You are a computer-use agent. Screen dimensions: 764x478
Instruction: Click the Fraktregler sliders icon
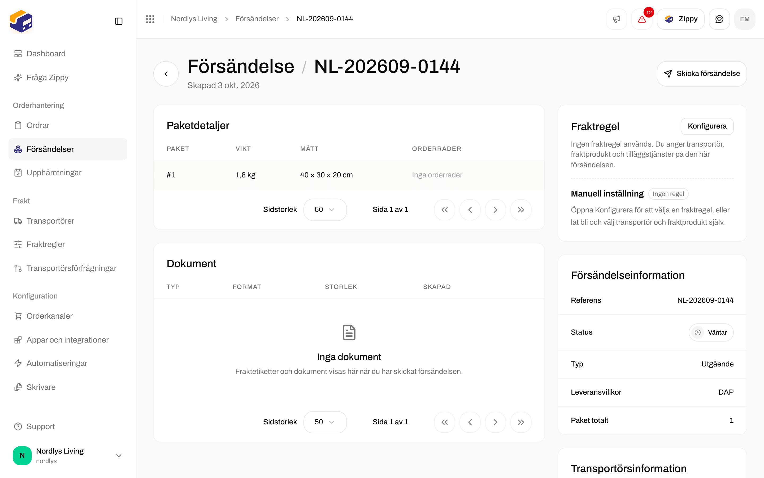coord(18,244)
